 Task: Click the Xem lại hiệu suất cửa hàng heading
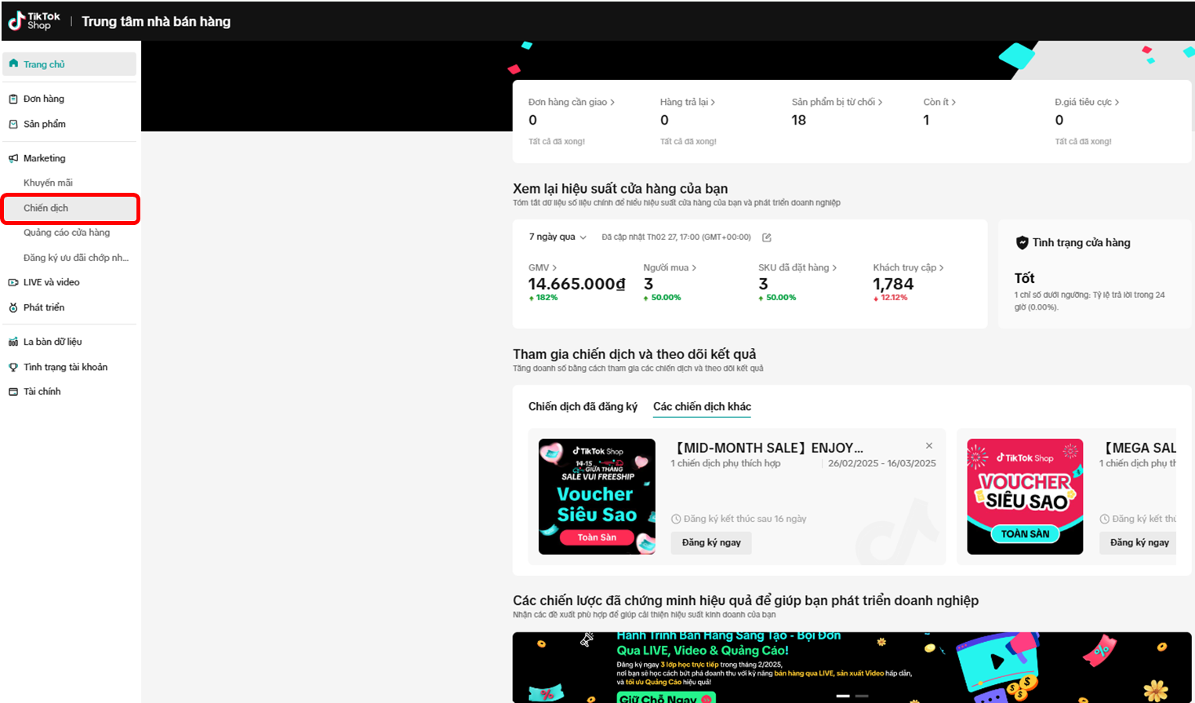(620, 189)
